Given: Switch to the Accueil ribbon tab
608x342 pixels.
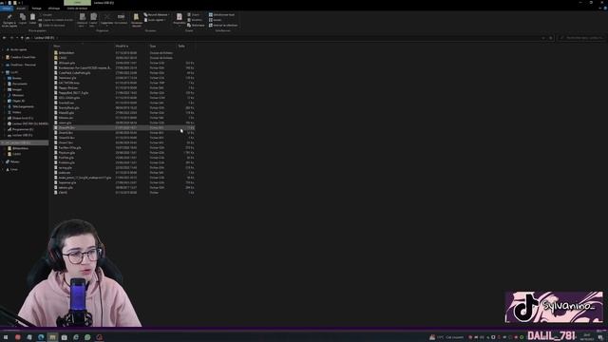Looking at the screenshot, I should click(x=21, y=9).
